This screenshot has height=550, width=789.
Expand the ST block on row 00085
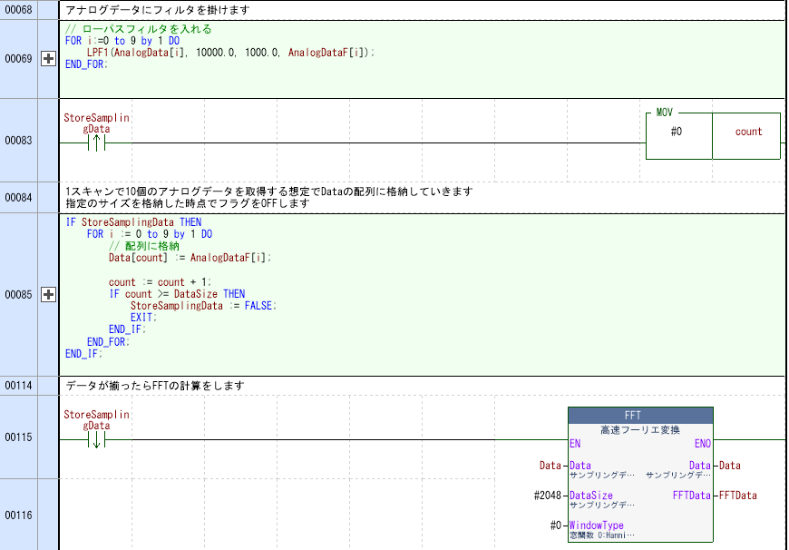tap(49, 295)
